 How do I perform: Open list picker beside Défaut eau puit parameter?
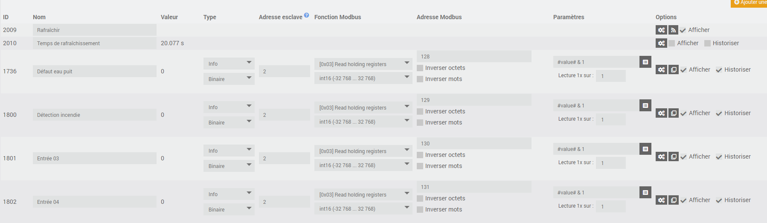(645, 62)
